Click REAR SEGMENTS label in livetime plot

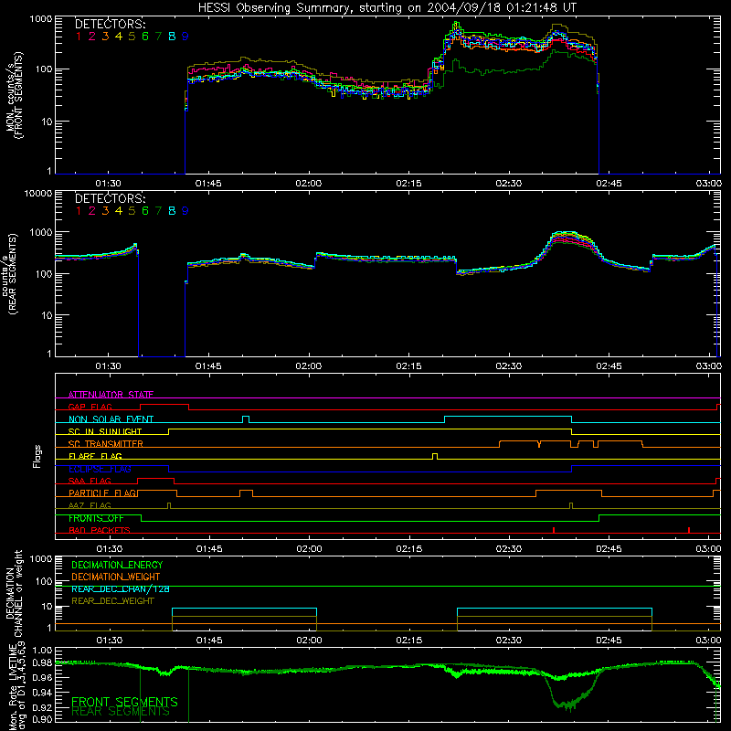(x=121, y=712)
